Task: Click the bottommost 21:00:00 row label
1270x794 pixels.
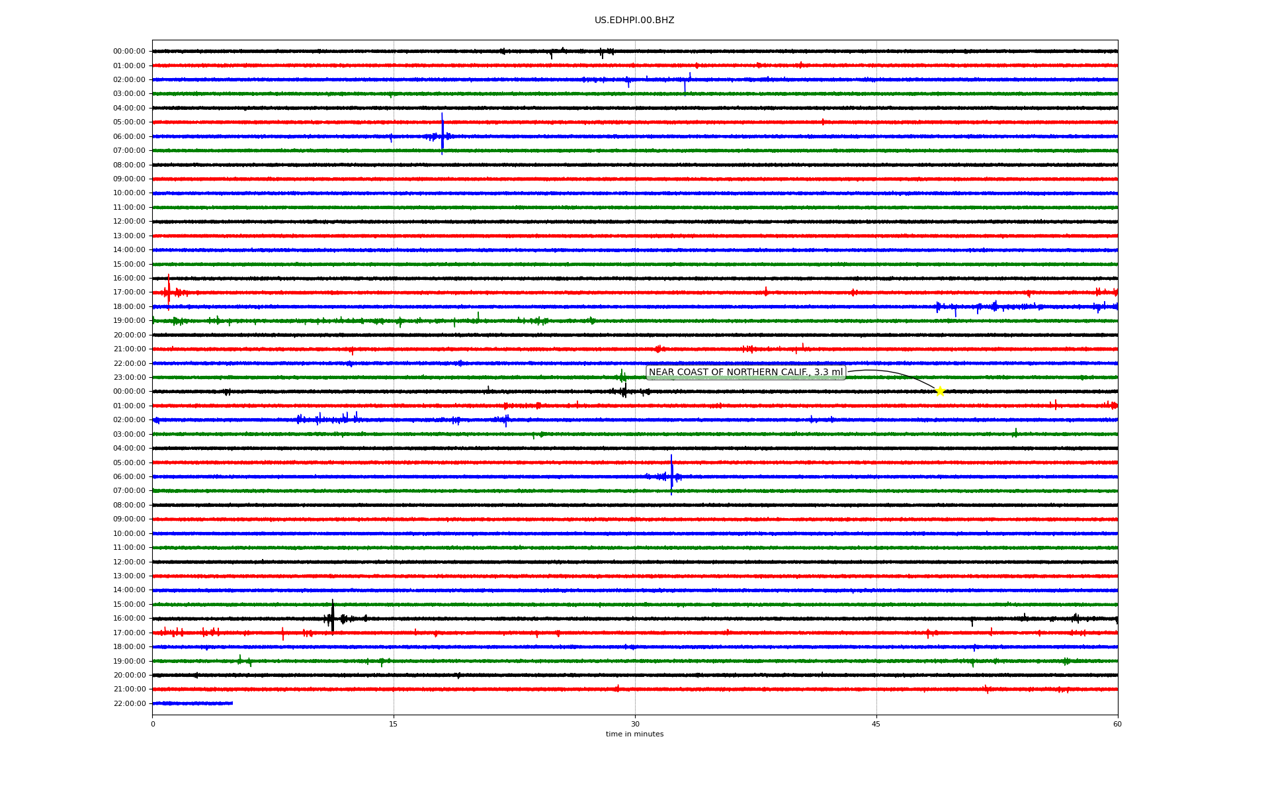Action: click(x=129, y=689)
